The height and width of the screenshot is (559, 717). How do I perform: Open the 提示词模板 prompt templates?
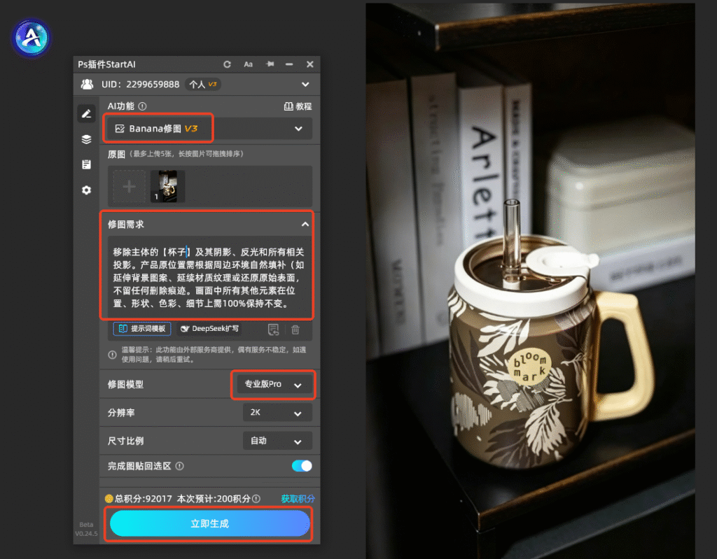click(x=142, y=329)
